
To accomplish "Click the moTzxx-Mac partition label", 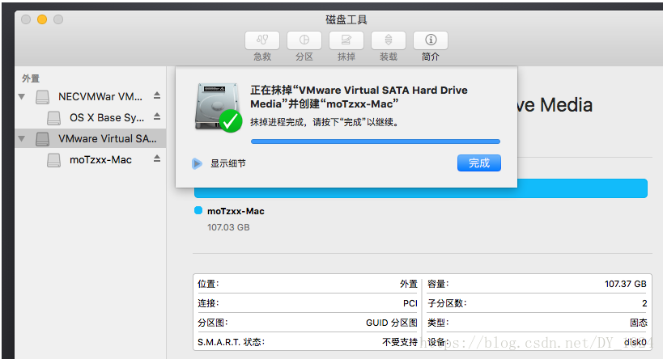I will coord(236,211).
